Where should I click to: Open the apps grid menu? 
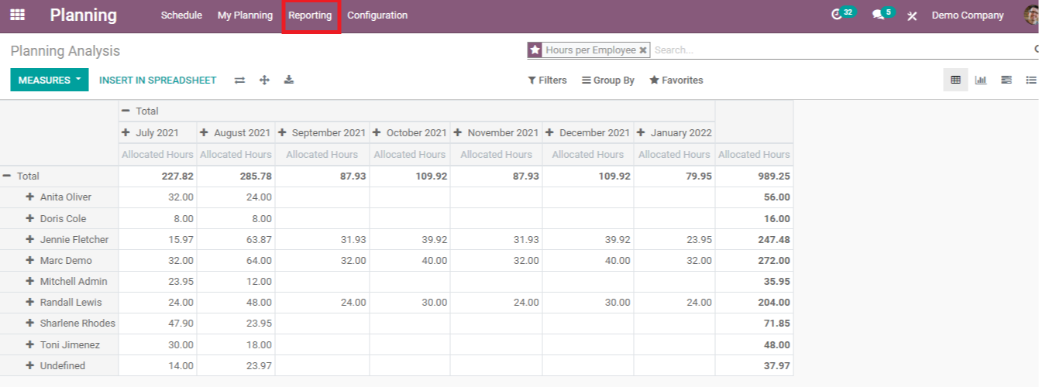click(17, 15)
